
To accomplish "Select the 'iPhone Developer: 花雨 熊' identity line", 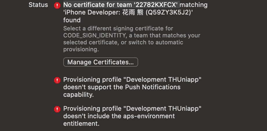I will point(103,12).
